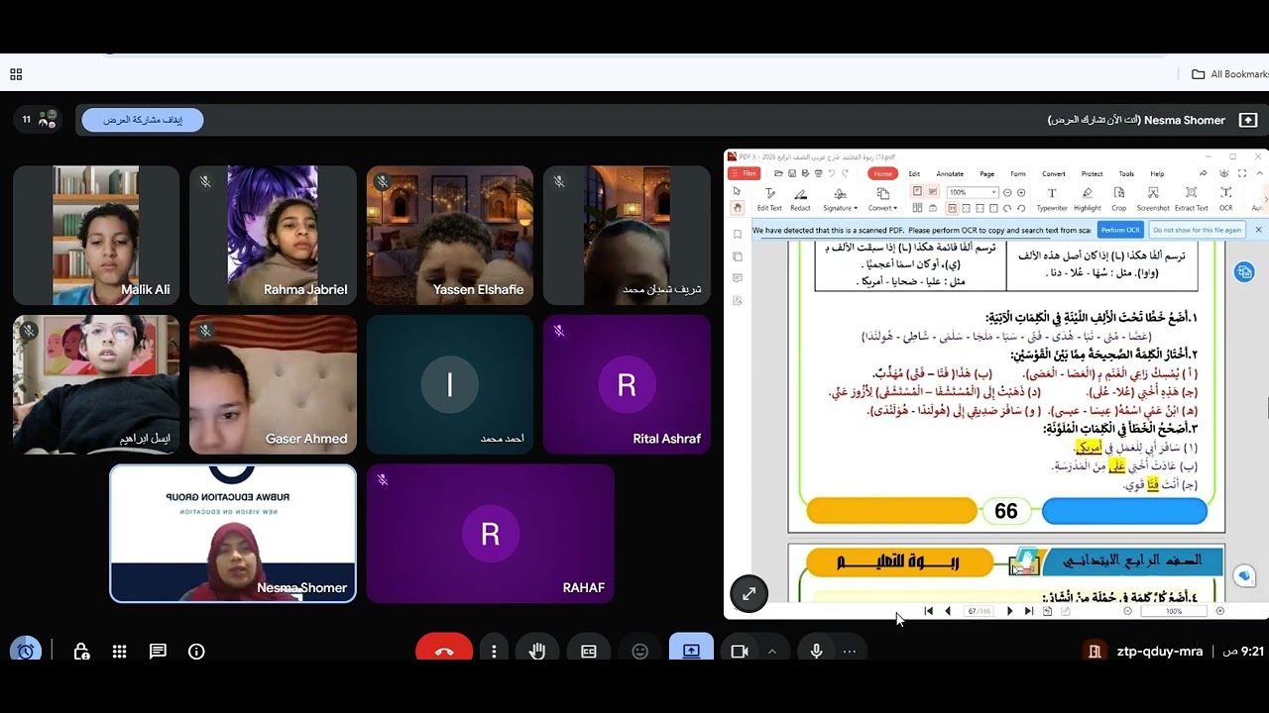Go to the next PDF page
1269x713 pixels.
point(1009,611)
